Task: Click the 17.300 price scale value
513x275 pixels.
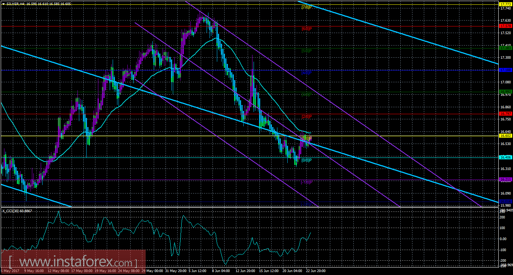Action: [506, 58]
